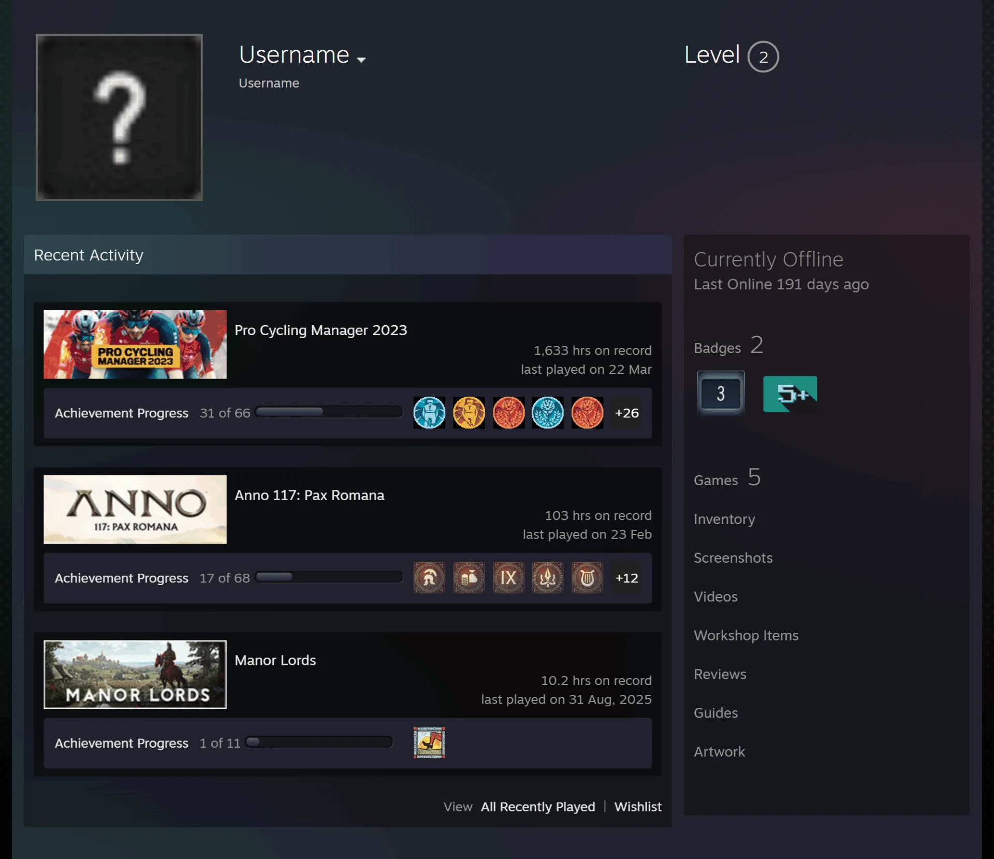
Task: Click the IX numeral achievement icon
Action: pos(508,577)
